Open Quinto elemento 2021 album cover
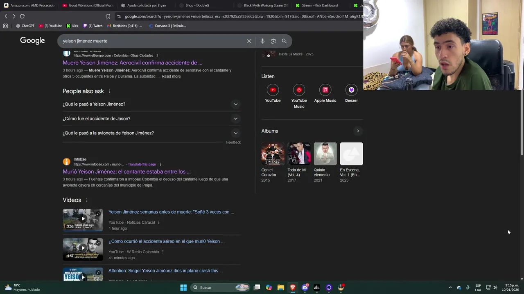Viewport: 524px width, 294px height. (x=325, y=154)
